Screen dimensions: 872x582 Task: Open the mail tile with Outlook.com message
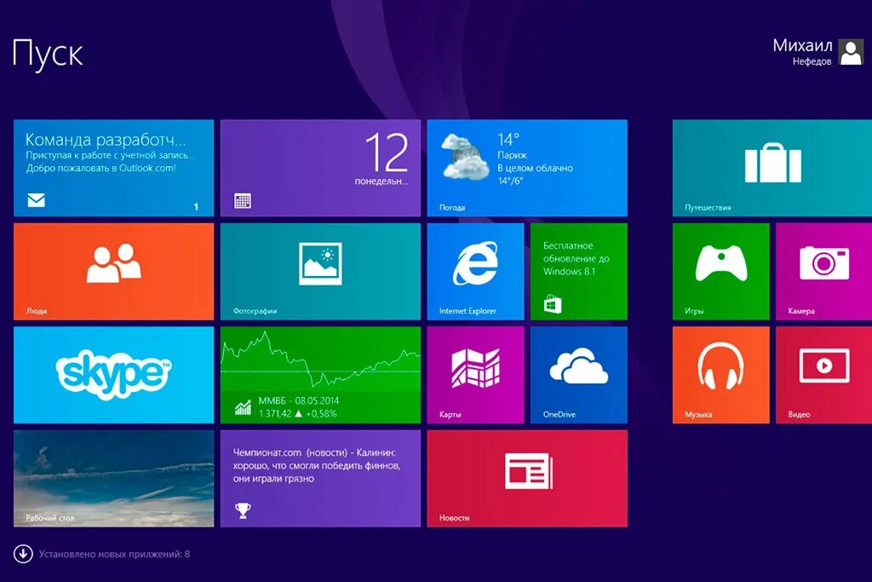point(112,167)
